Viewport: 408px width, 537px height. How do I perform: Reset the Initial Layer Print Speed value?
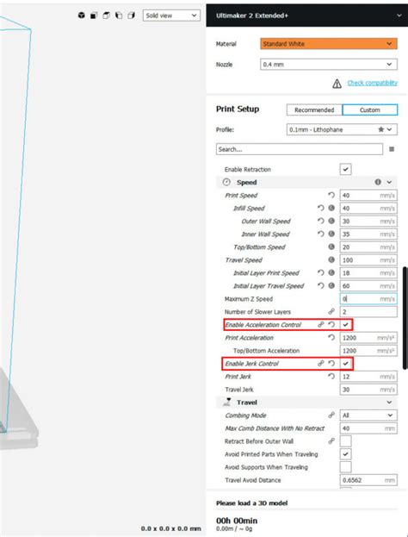coord(321,272)
